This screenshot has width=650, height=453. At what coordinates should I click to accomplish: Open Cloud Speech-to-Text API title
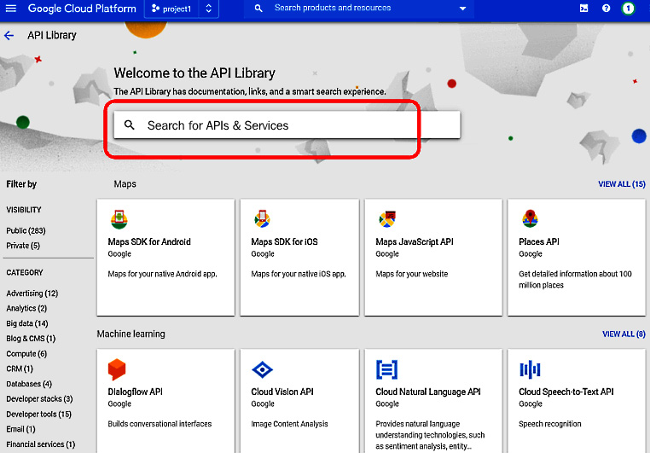tap(566, 392)
